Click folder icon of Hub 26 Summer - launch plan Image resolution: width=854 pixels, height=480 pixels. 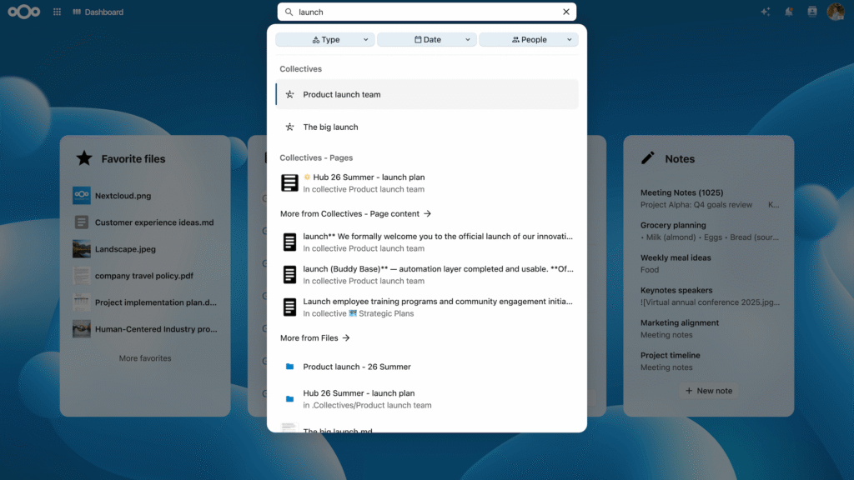click(289, 399)
